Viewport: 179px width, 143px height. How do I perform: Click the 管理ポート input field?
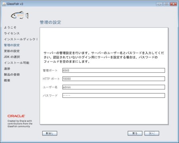point(114,70)
